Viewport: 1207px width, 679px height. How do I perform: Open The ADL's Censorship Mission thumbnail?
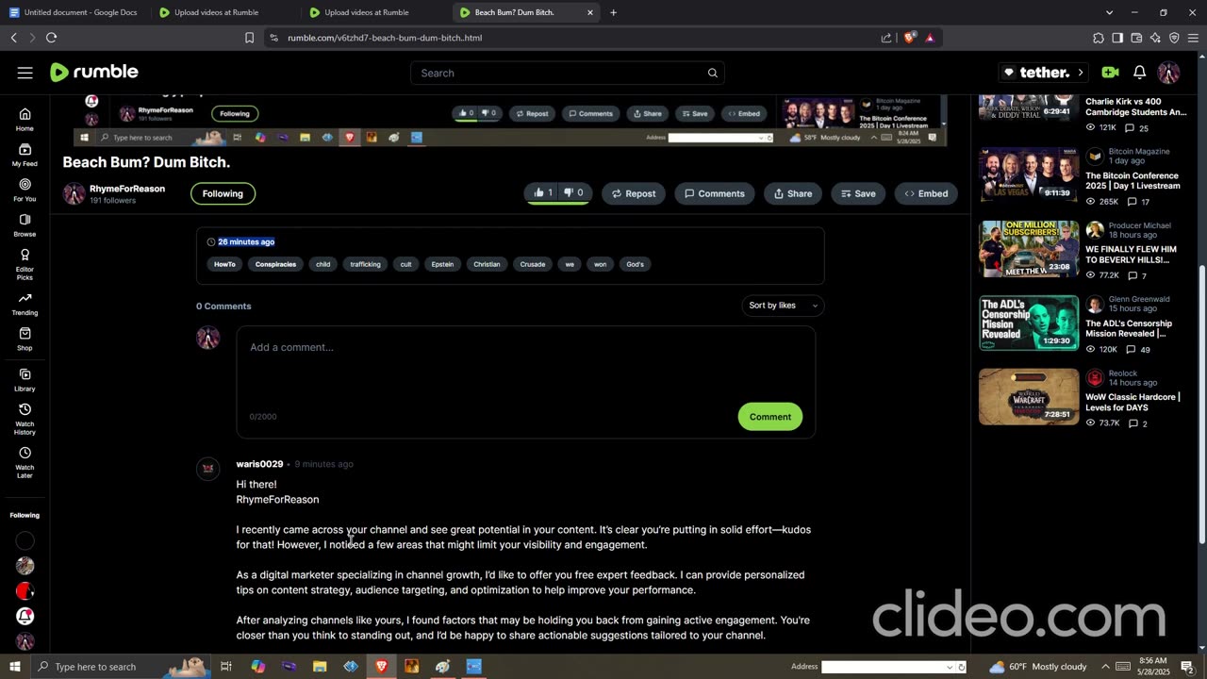pos(1029,323)
